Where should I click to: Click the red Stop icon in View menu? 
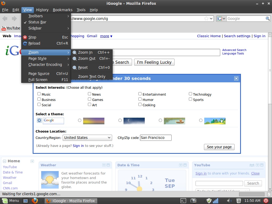[x=25, y=37]
